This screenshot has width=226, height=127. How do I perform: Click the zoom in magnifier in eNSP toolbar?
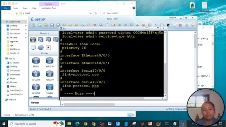(119, 25)
